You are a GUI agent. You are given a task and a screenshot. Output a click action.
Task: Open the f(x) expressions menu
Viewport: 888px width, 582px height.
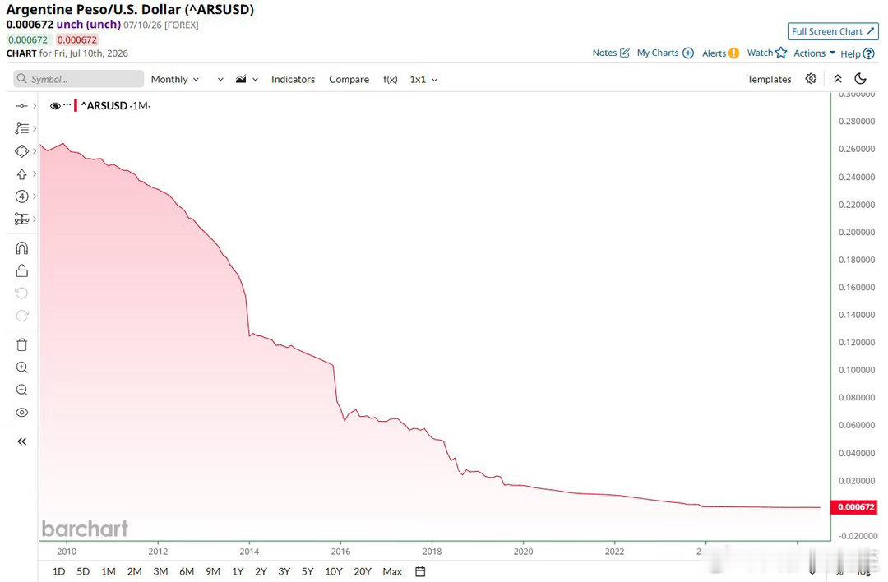(x=391, y=80)
